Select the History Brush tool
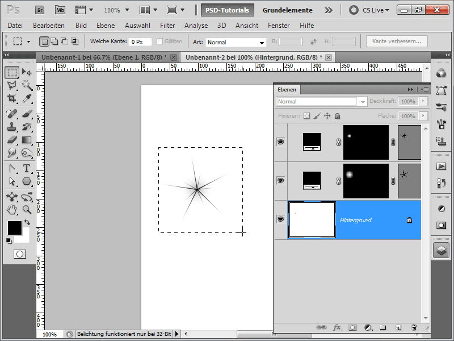The image size is (454, 341). coord(27,126)
